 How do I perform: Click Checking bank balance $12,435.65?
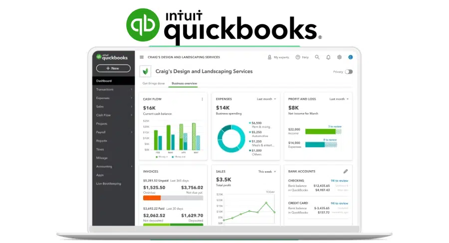(x=322, y=186)
